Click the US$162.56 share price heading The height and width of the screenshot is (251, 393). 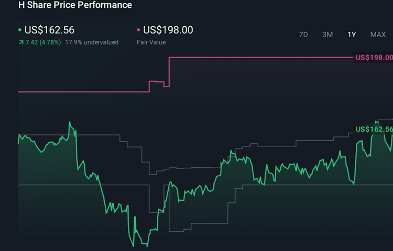[x=49, y=30]
